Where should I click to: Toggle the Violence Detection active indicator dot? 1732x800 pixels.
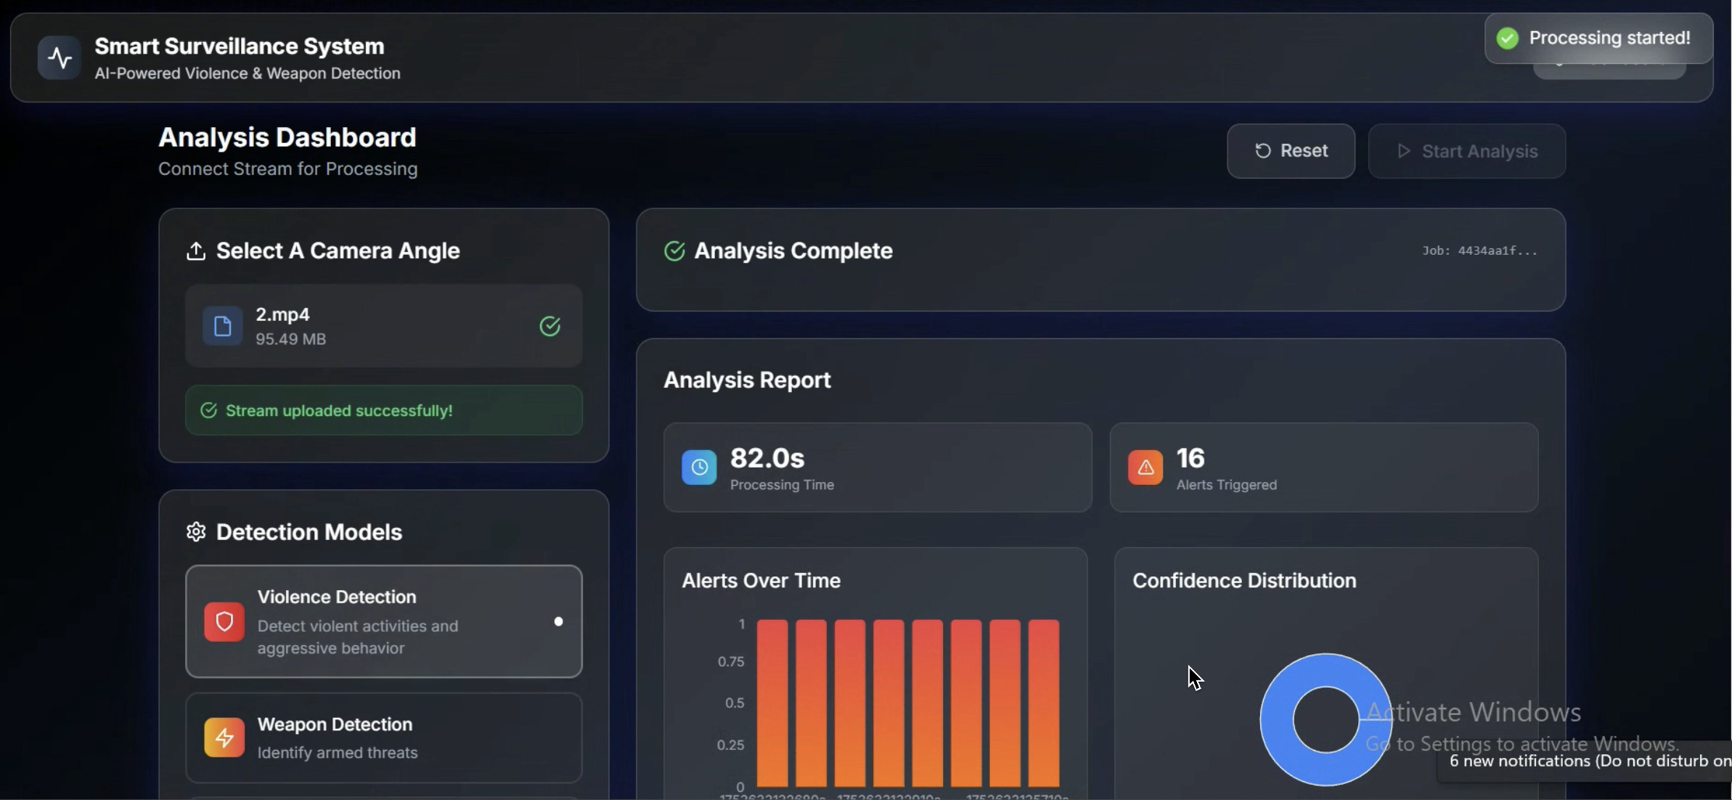558,621
